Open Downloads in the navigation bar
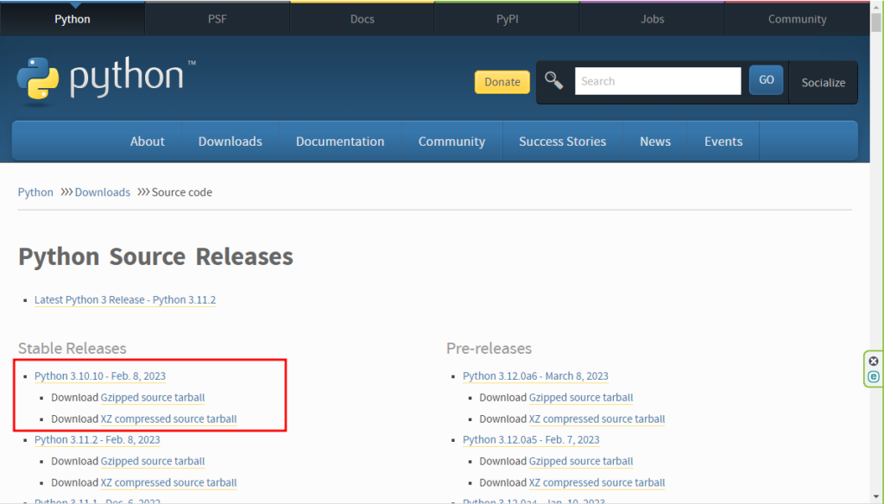The image size is (884, 504). click(230, 142)
